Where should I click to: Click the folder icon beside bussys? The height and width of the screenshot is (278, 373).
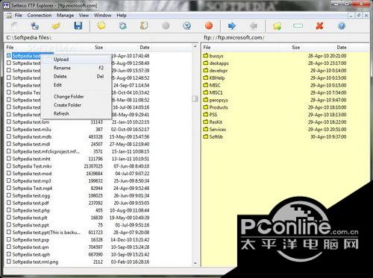click(x=206, y=55)
